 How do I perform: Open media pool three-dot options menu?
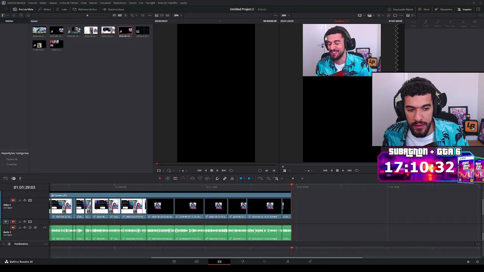click(150, 15)
